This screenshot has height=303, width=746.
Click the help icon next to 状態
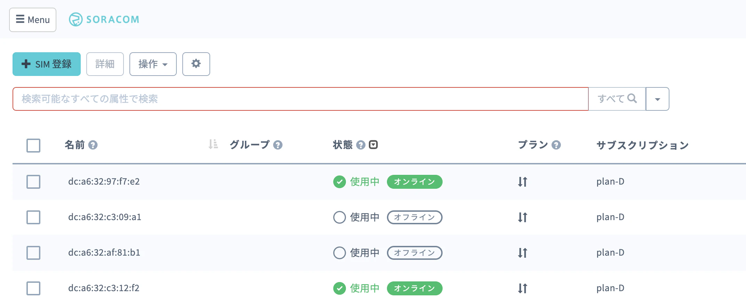(361, 145)
